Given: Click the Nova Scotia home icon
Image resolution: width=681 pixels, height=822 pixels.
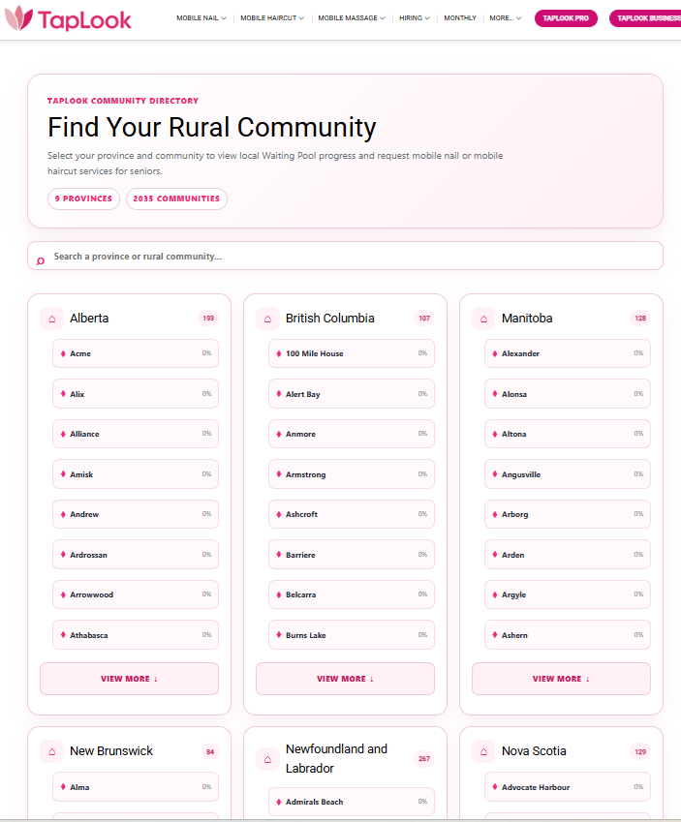Looking at the screenshot, I should pos(483,751).
